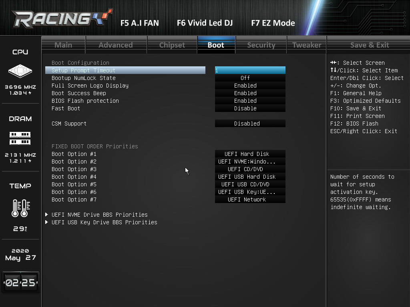
Task: Open Boot Option #6 UEFI USB Key dropdown
Action: point(250,191)
